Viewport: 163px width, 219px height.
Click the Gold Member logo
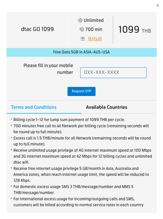[x=95, y=39]
